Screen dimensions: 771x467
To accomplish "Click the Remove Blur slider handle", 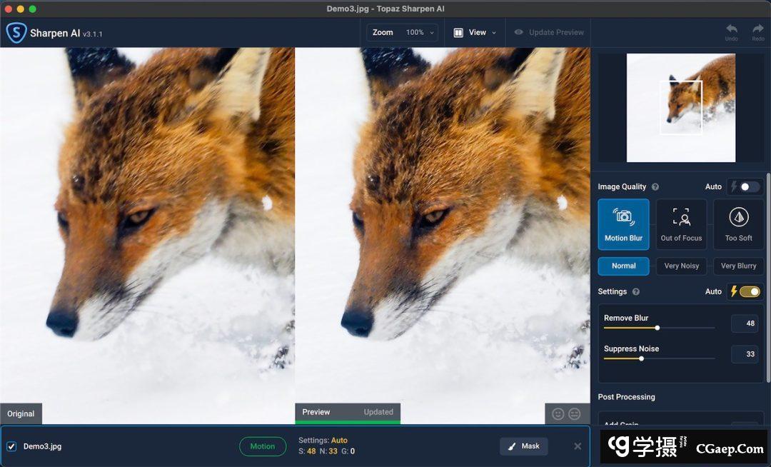I will pyautogui.click(x=657, y=328).
